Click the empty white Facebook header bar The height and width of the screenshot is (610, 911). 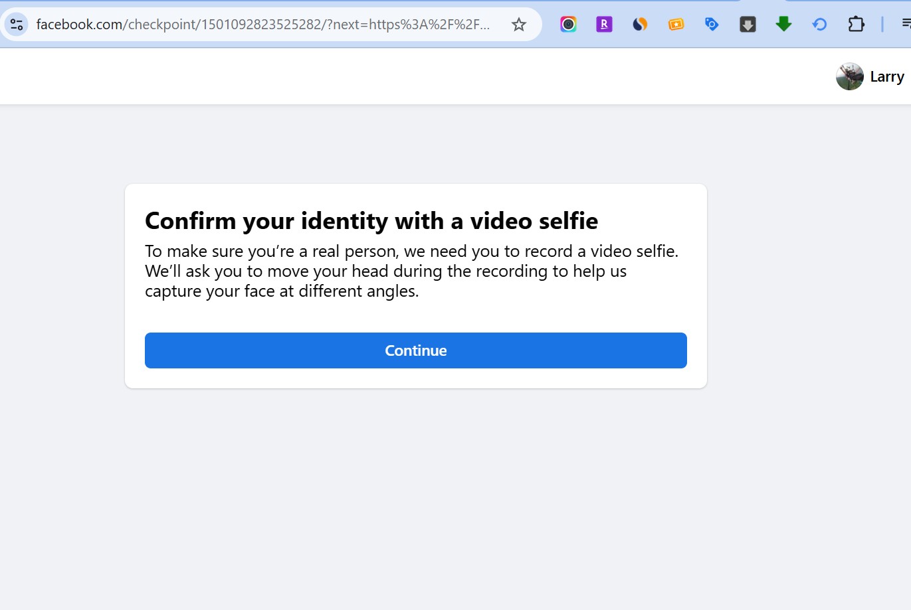(x=399, y=76)
